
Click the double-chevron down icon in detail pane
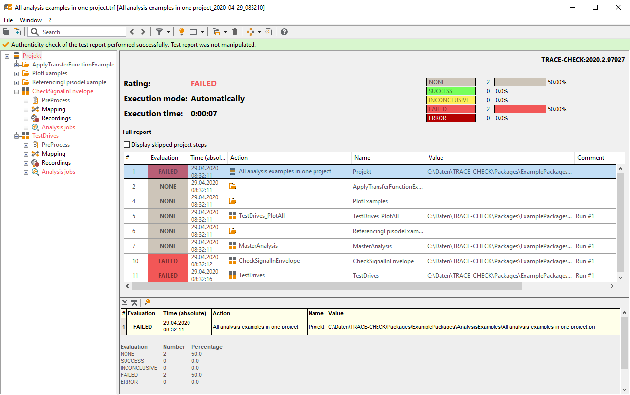click(x=125, y=302)
